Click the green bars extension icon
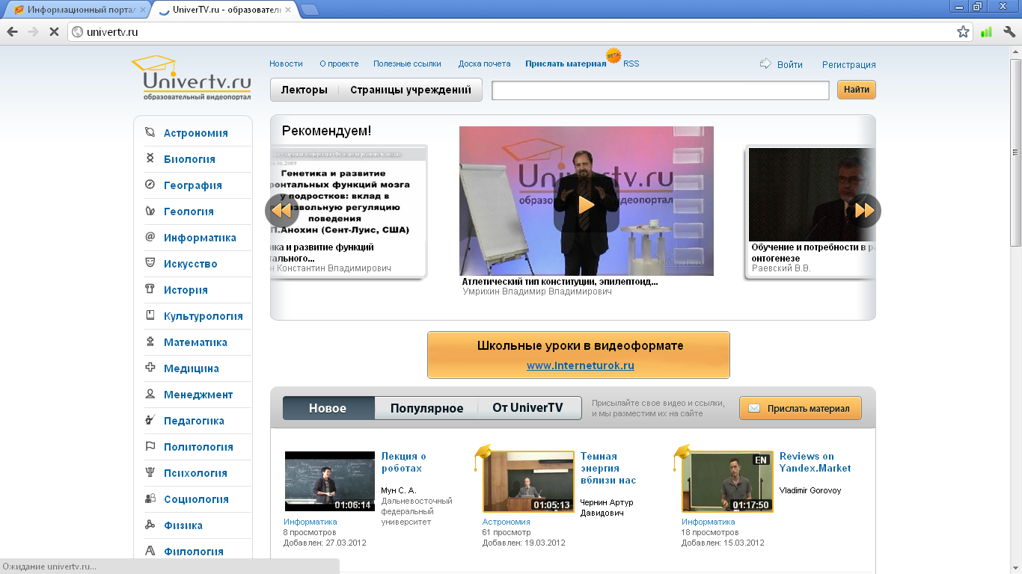 [986, 32]
